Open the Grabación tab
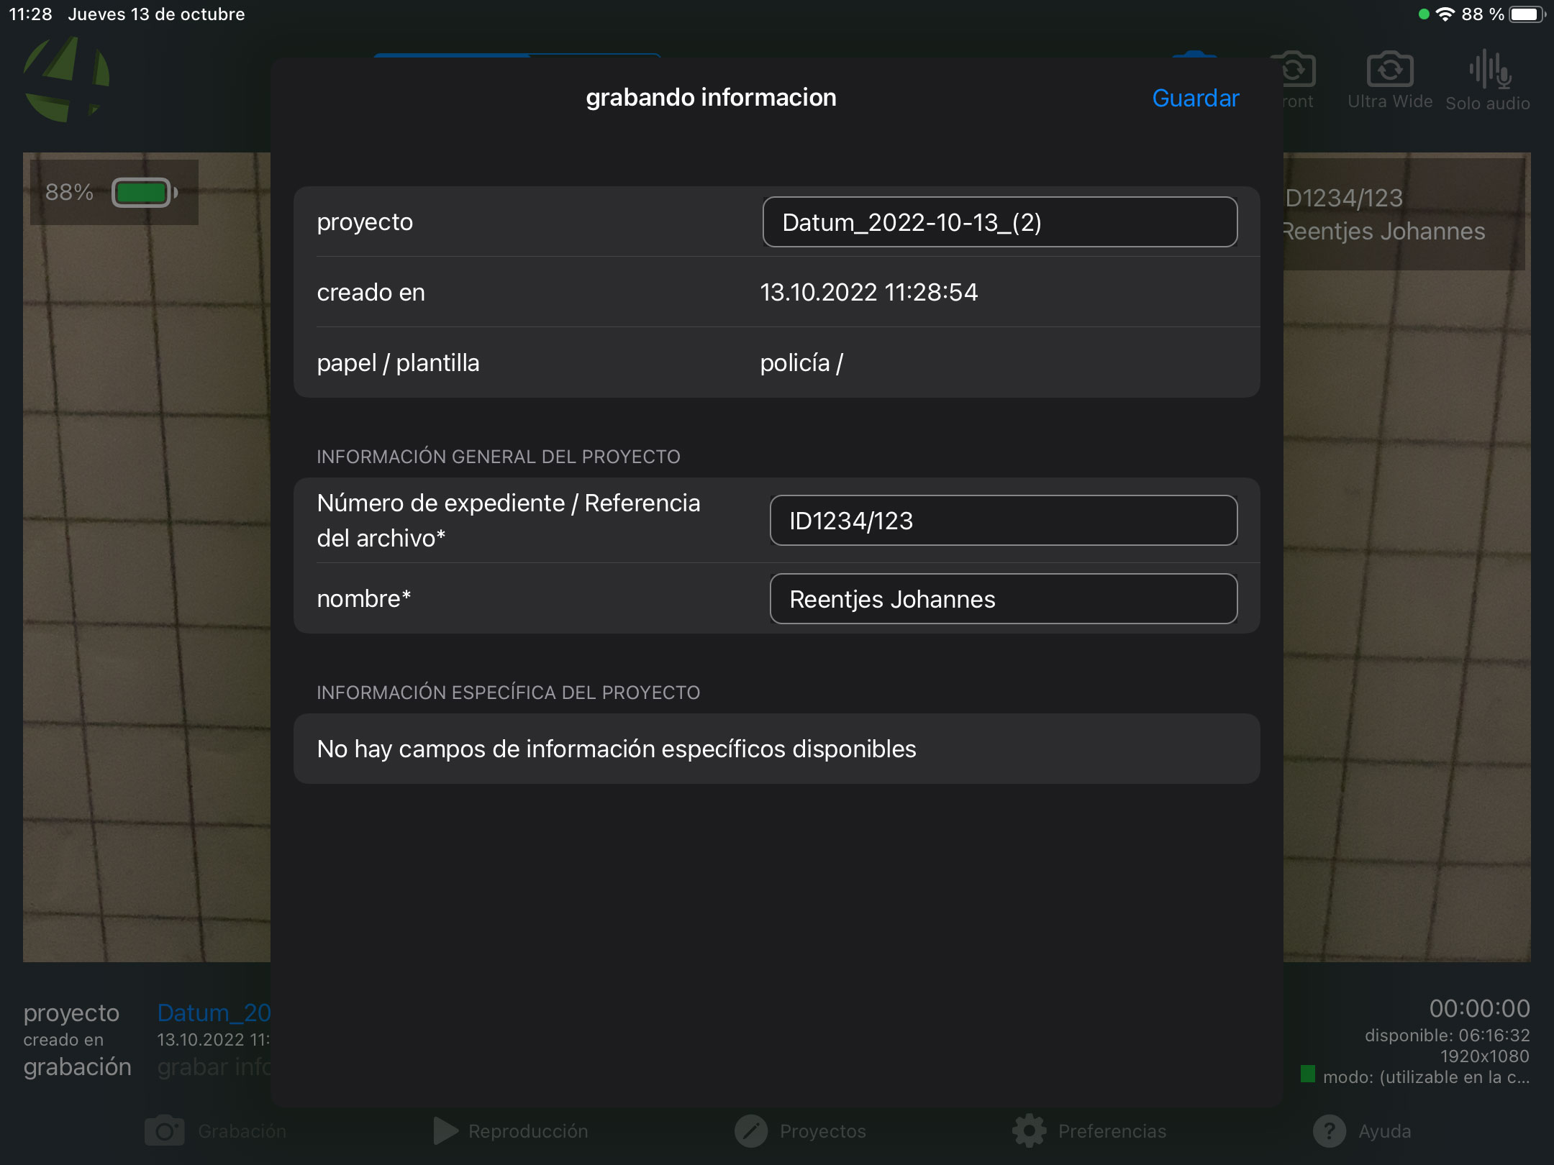 click(215, 1131)
